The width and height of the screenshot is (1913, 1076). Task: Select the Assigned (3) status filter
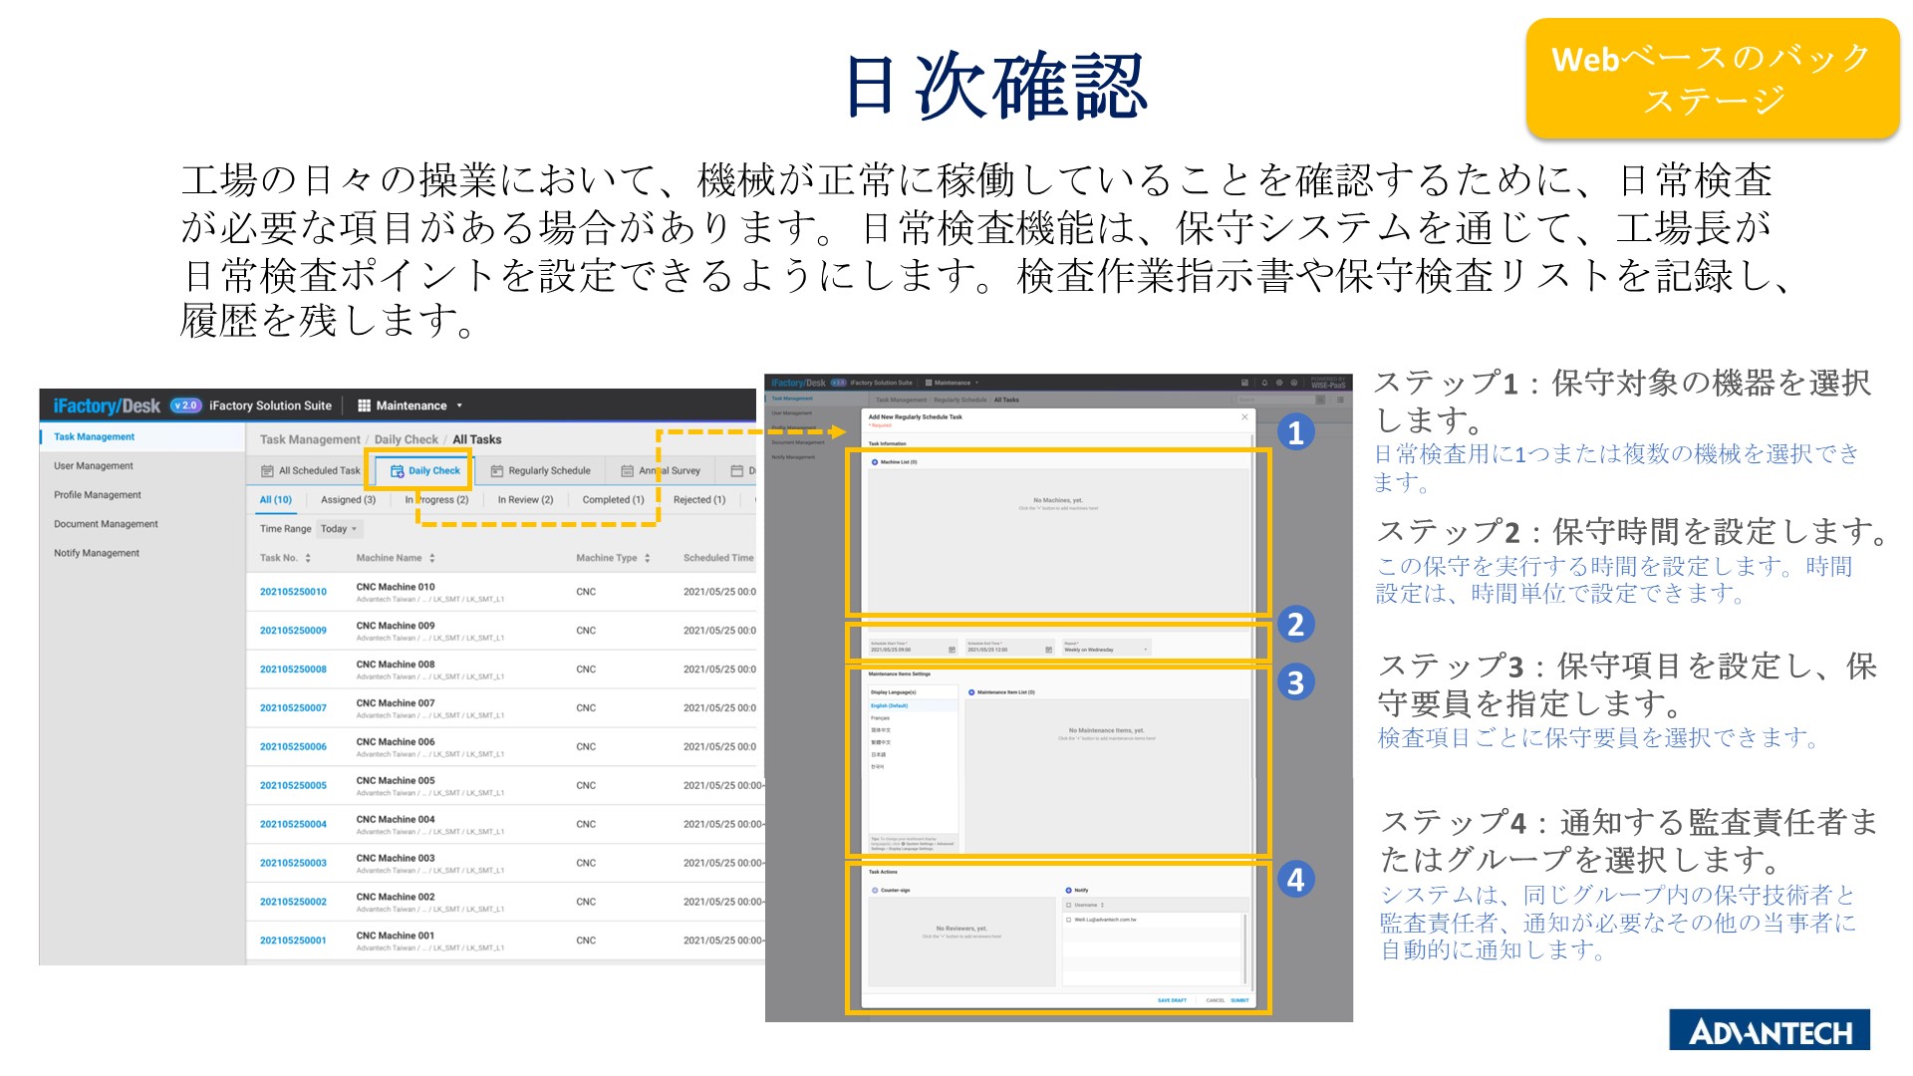(348, 500)
